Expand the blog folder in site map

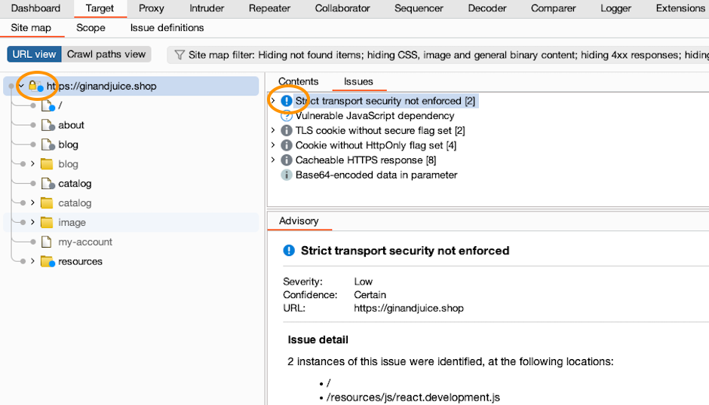coord(32,164)
